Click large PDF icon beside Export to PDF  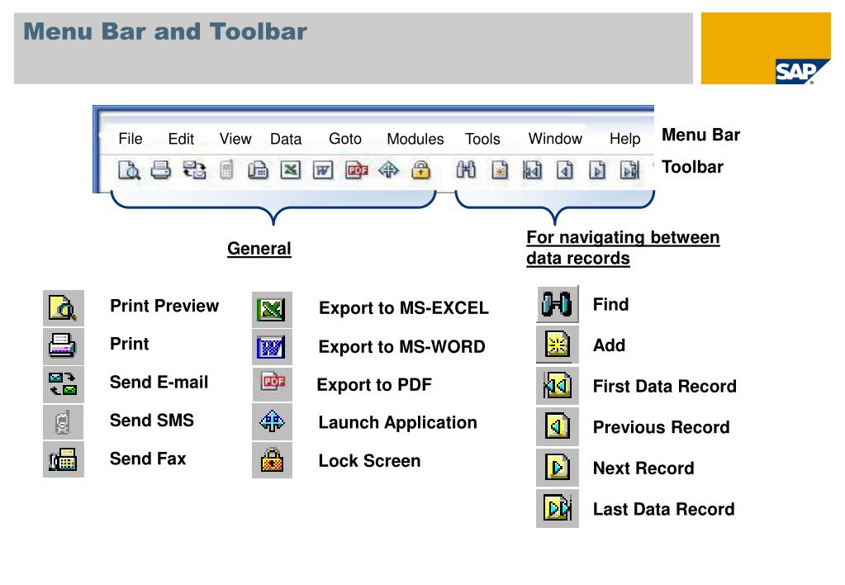(x=272, y=384)
